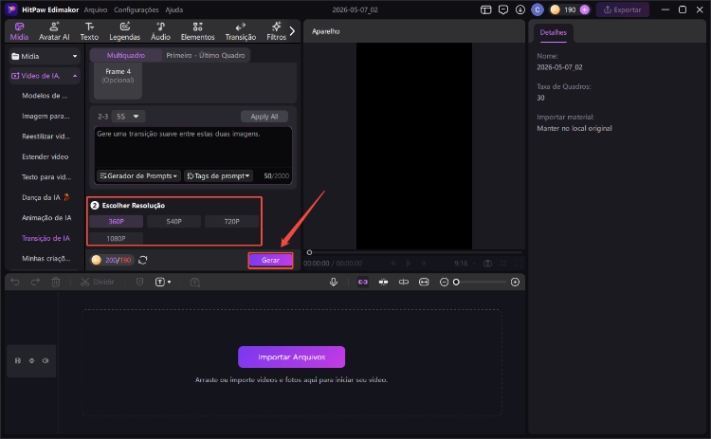
Task: Open the Texto tool panel
Action: [89, 31]
